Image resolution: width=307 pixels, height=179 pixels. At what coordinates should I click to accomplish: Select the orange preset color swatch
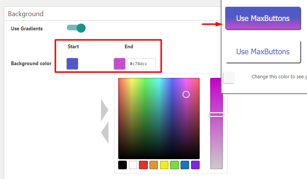coord(154,165)
